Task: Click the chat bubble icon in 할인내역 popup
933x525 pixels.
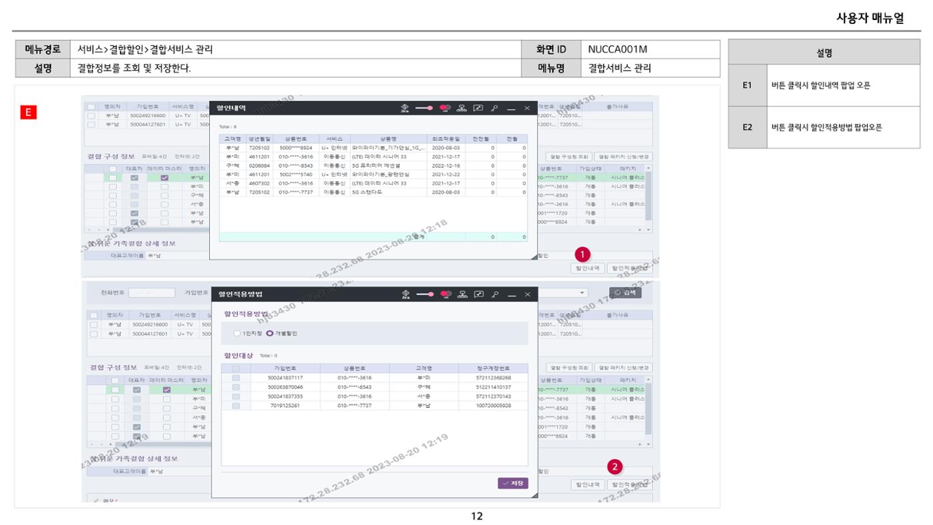Action: [445, 108]
